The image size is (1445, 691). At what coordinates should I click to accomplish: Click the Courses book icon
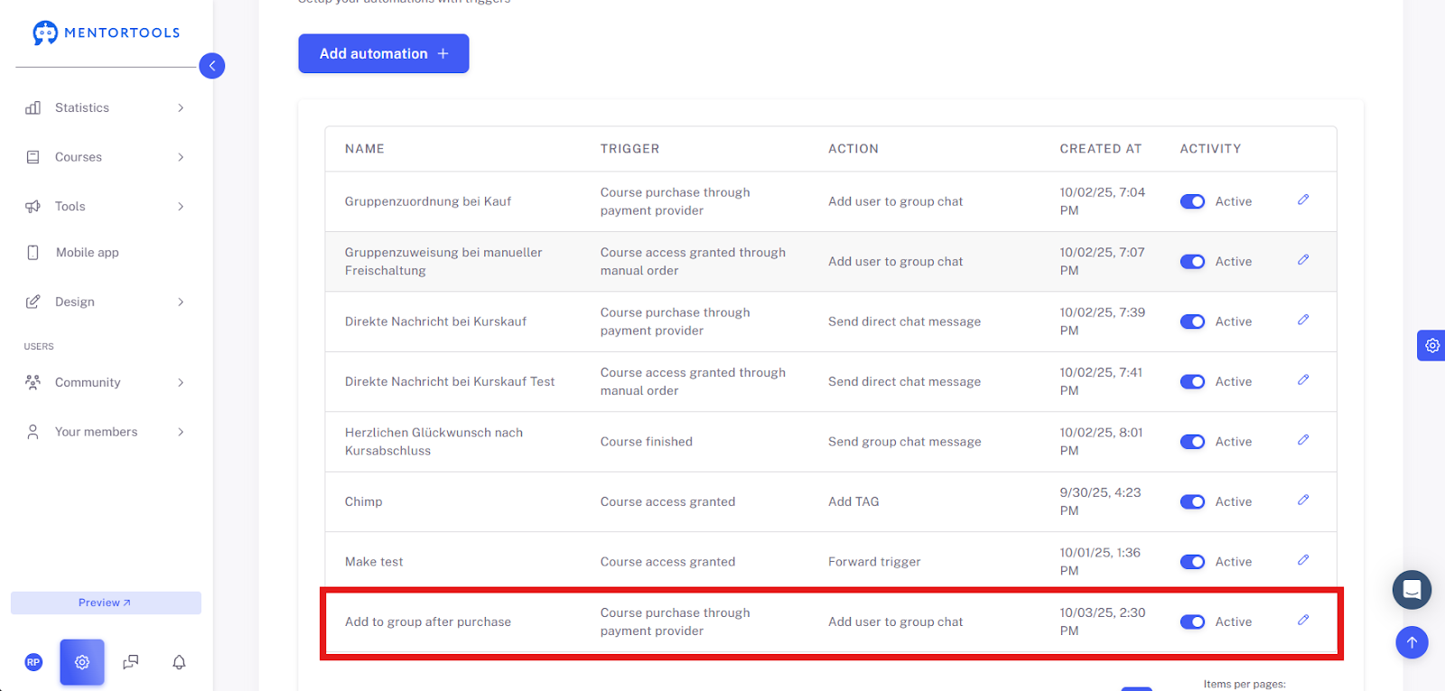click(x=33, y=157)
